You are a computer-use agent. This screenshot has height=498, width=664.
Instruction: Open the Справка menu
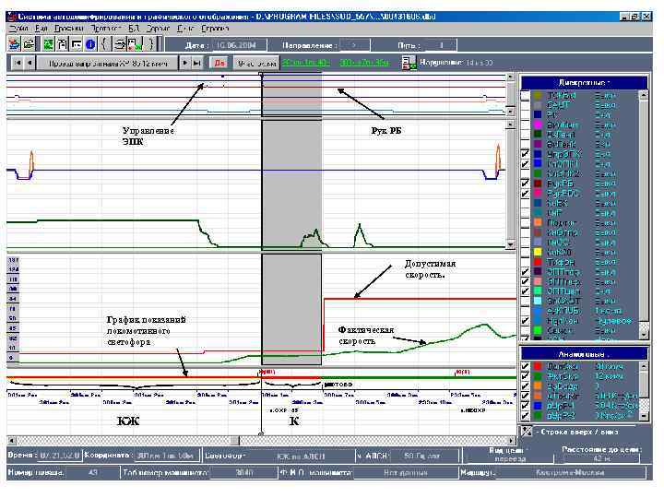tap(215, 29)
